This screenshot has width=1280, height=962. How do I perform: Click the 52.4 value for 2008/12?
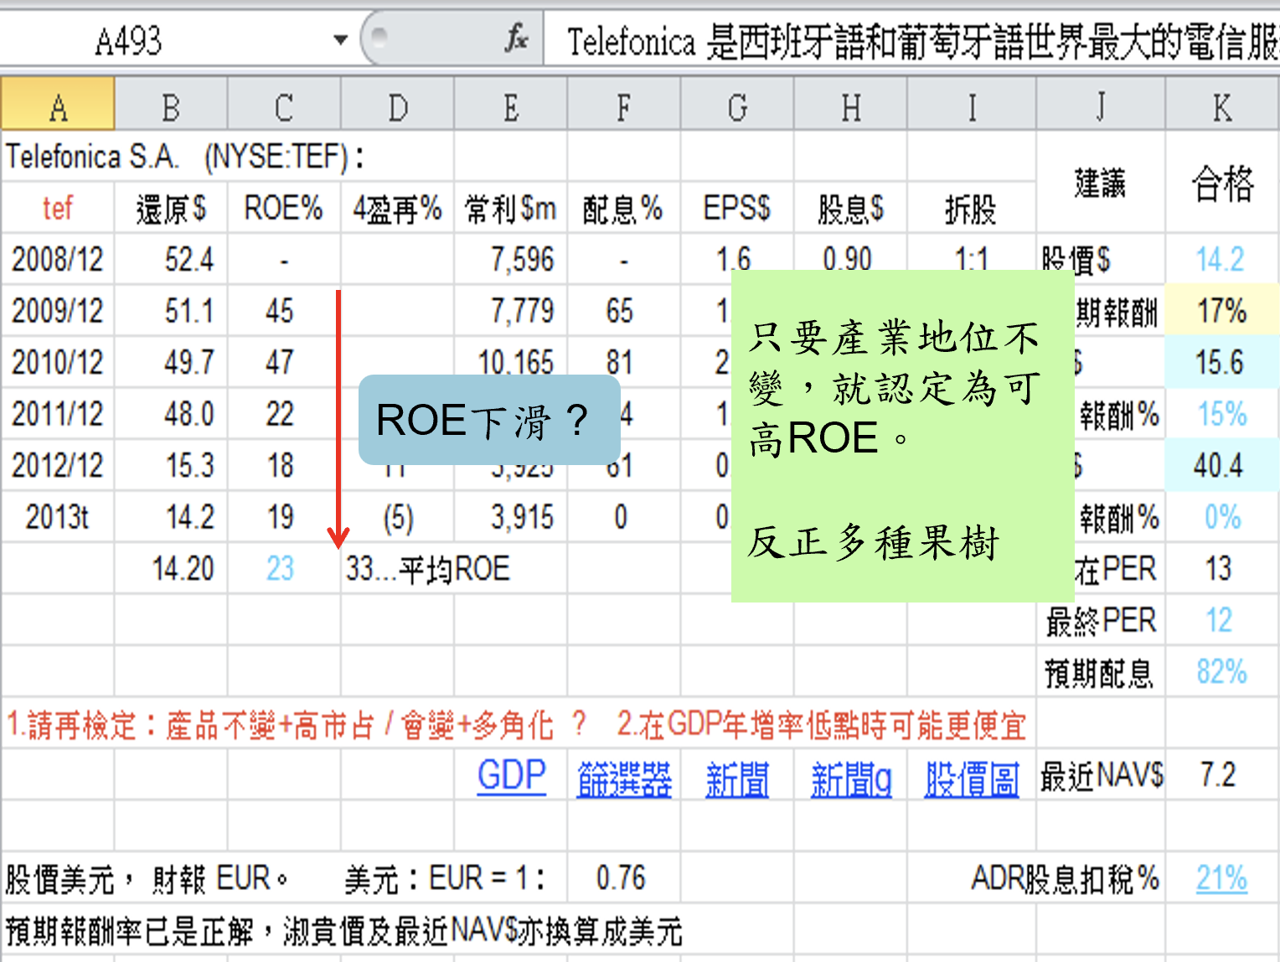[188, 260]
